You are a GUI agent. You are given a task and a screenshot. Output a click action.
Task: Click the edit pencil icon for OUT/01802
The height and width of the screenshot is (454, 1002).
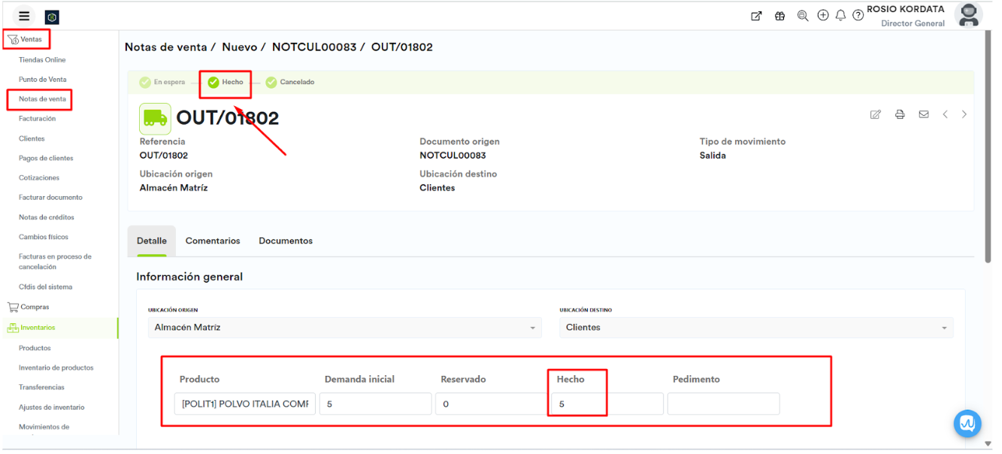coord(875,114)
